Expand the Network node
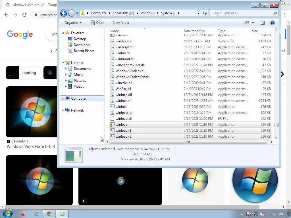Image resolution: width=291 pixels, height=218 pixels. 63,110
